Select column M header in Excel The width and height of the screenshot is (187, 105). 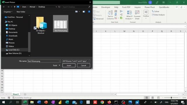pos(124,31)
